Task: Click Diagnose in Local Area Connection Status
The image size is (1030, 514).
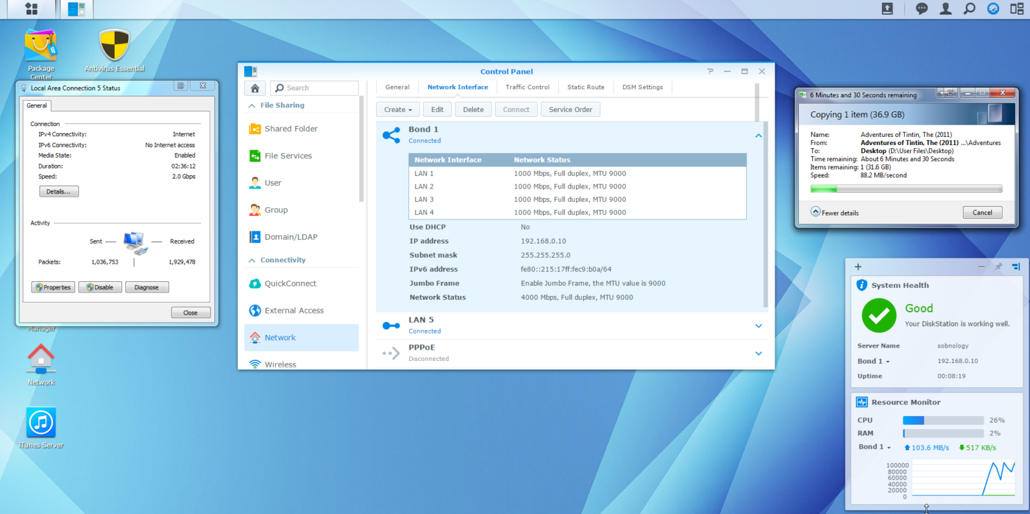Action: click(x=147, y=287)
